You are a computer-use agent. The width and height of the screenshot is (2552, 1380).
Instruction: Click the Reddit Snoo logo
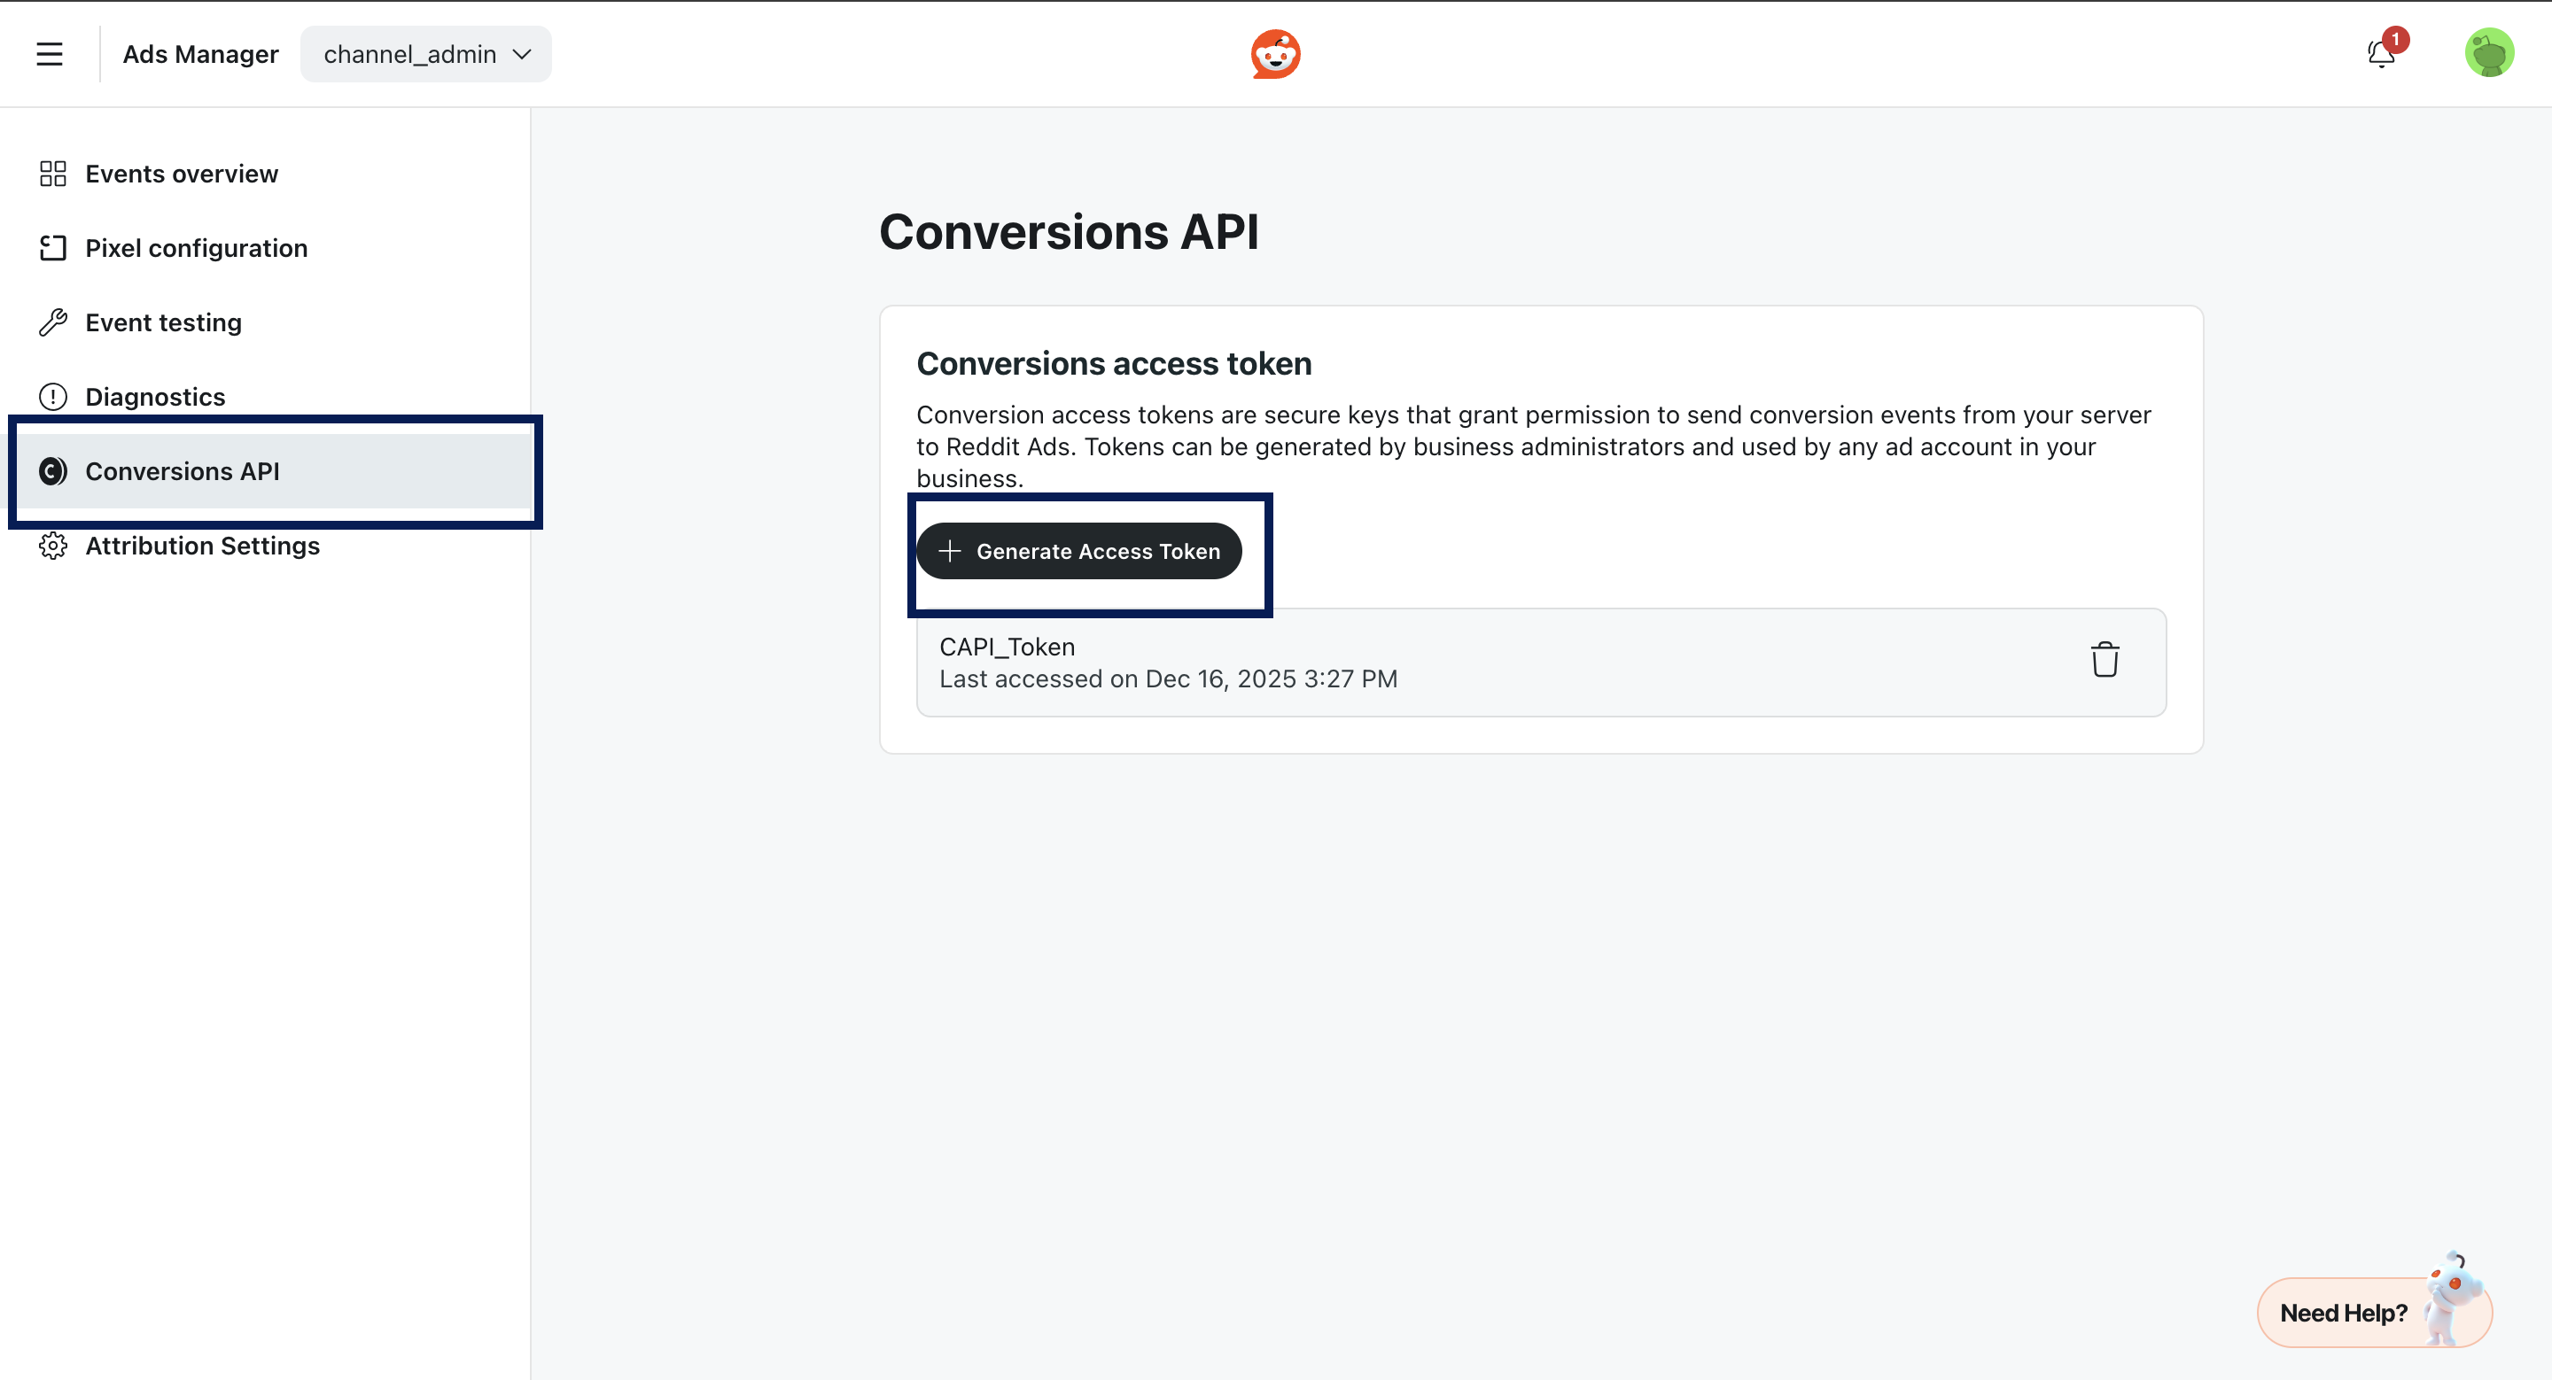[1275, 54]
